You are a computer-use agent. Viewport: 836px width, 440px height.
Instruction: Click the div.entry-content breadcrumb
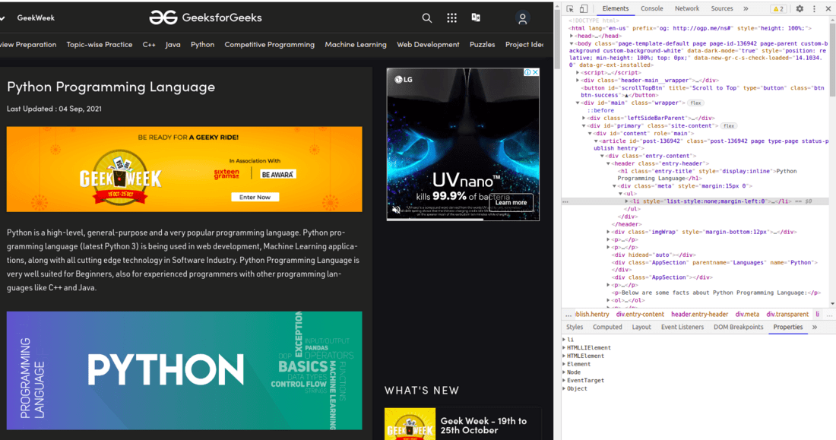pyautogui.click(x=640, y=314)
